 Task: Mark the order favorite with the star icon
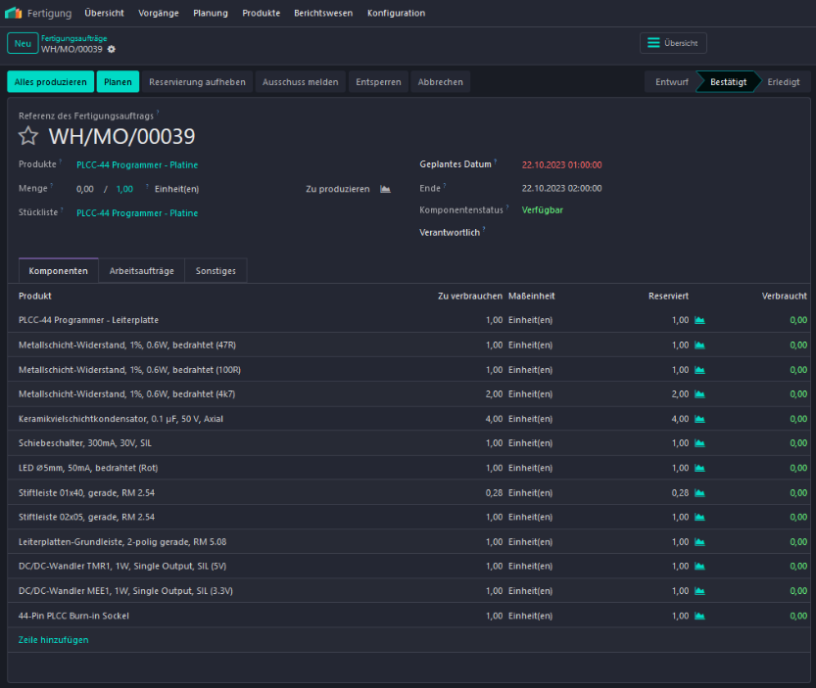coord(28,136)
